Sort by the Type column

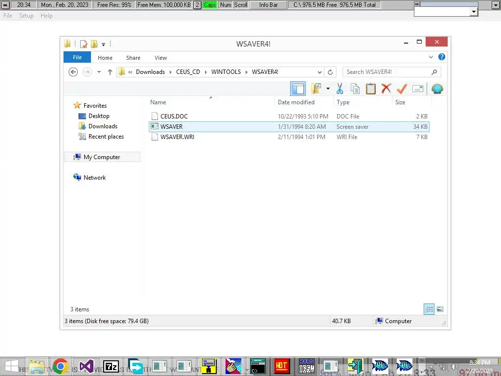(x=343, y=102)
